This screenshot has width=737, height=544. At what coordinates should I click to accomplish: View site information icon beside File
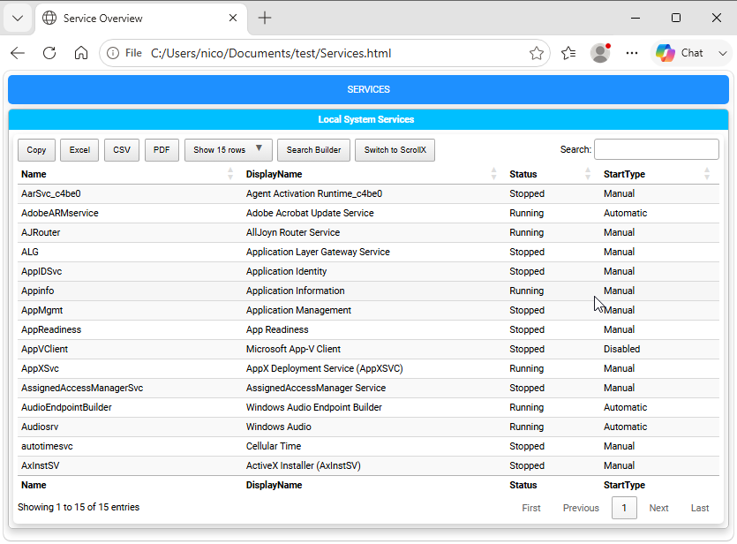pos(113,53)
